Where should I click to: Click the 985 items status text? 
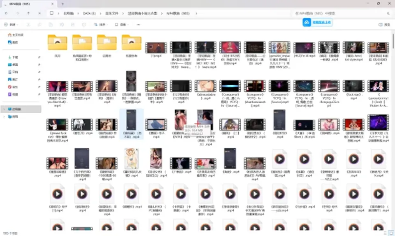(10, 234)
